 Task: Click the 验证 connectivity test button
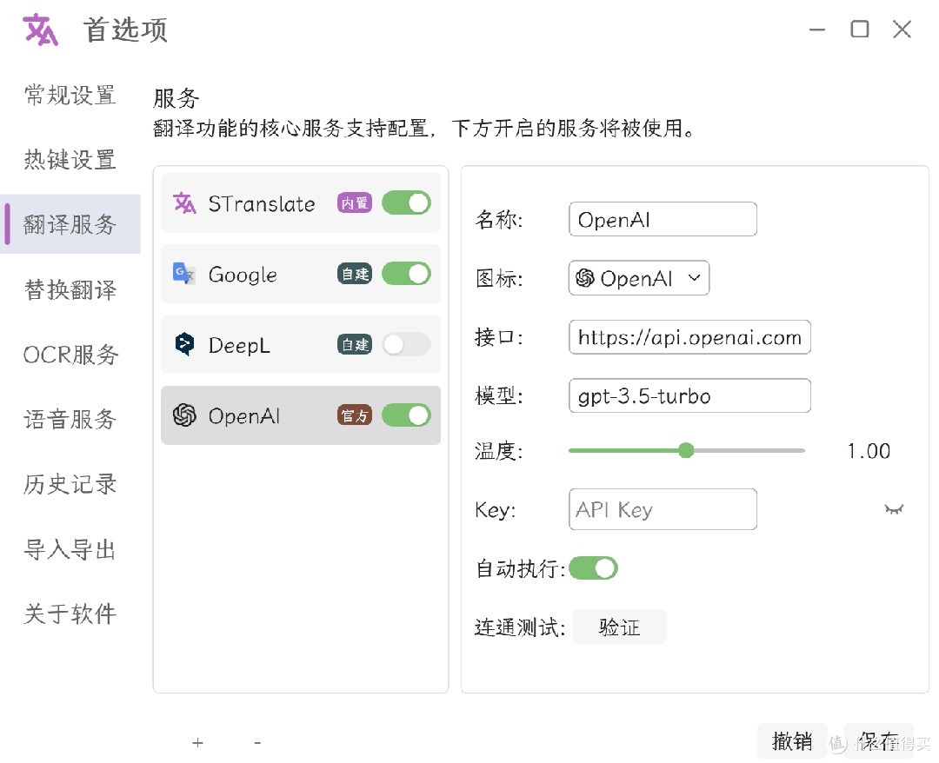pyautogui.click(x=619, y=627)
